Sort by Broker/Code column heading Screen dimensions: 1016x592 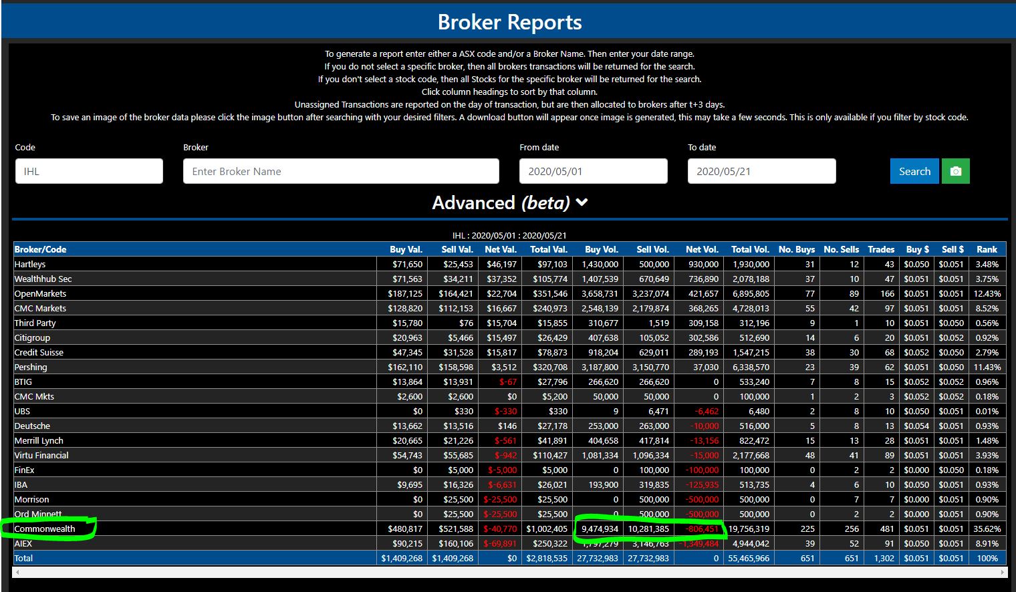pyautogui.click(x=41, y=249)
